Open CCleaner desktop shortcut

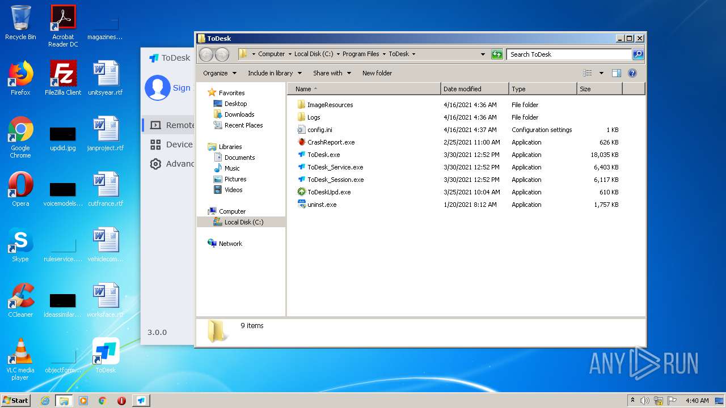(x=20, y=300)
